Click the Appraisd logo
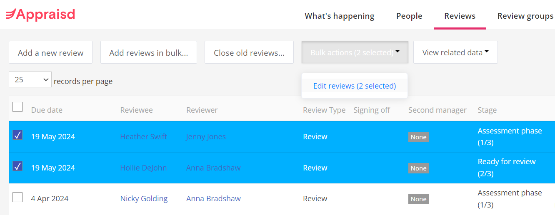555x215 pixels. [x=40, y=15]
